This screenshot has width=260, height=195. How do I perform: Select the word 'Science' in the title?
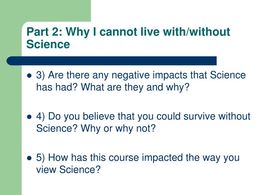48,44
